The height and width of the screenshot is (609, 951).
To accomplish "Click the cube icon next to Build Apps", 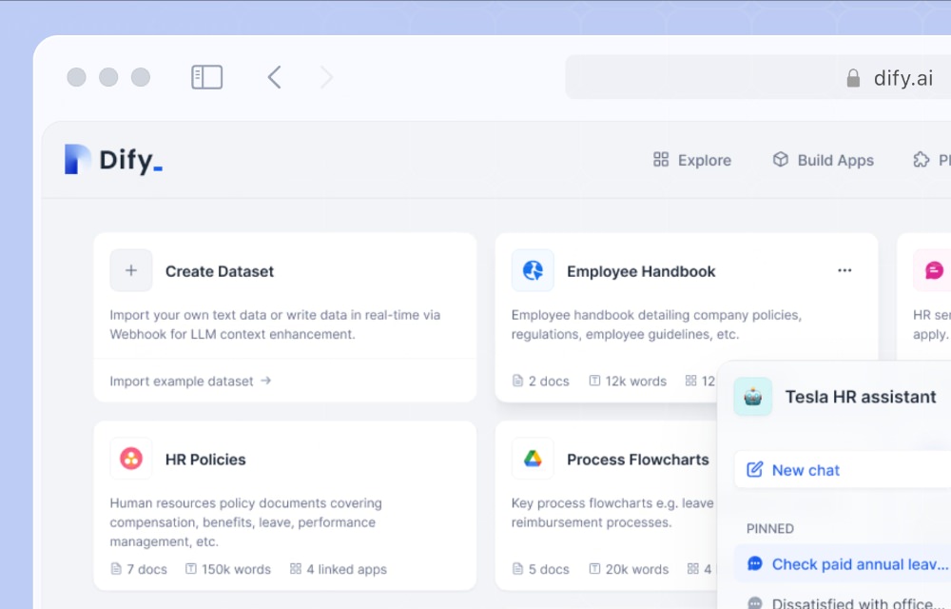I will (x=781, y=159).
